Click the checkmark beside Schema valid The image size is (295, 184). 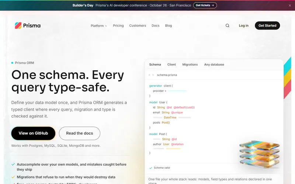point(151,168)
